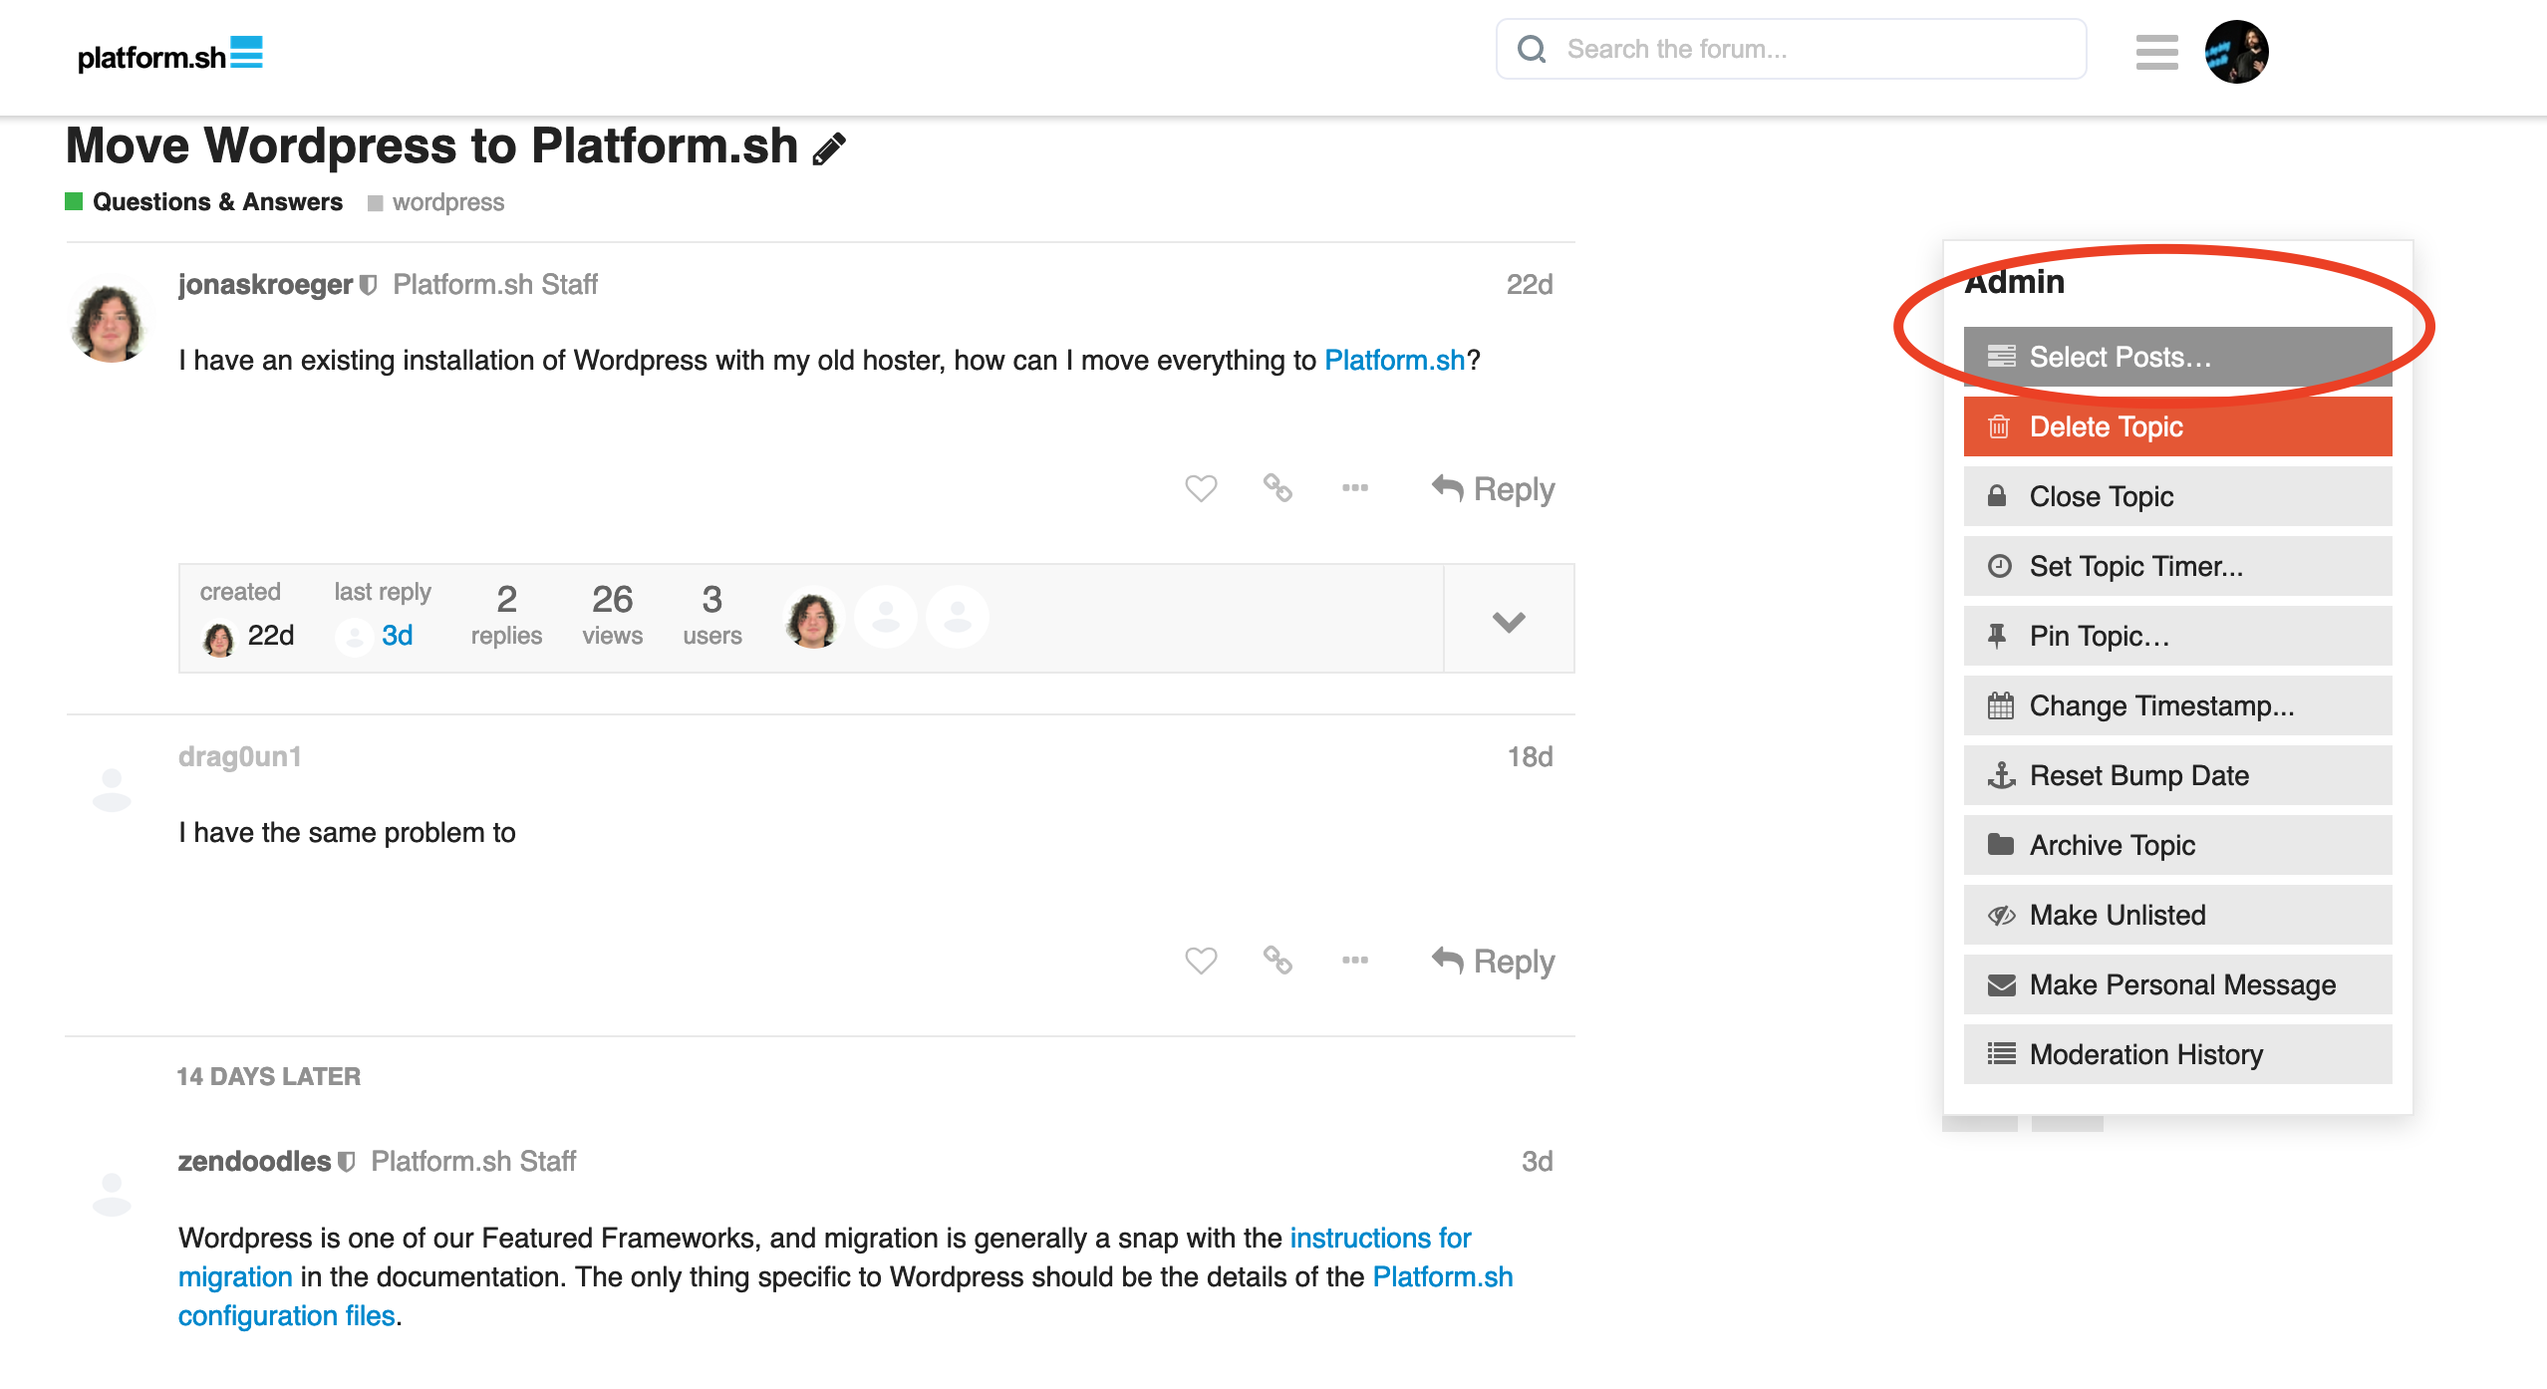Open Moderation History
Viewport: 2547px width, 1389px height.
point(2177,1054)
